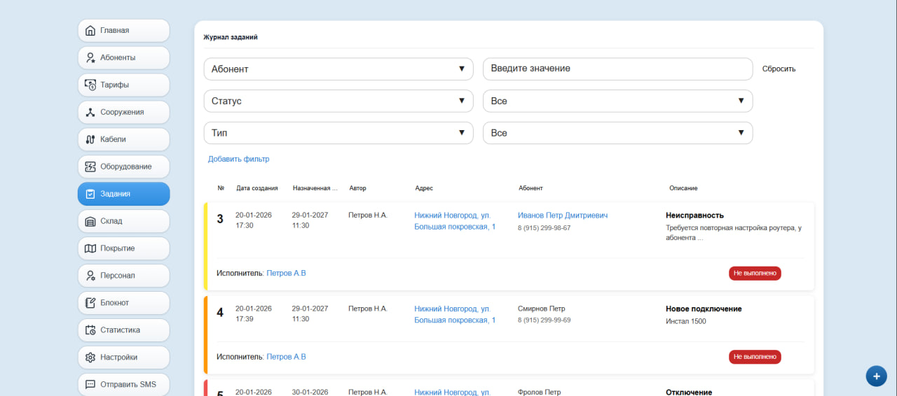Open the Отправить SMS menu item
897x396 pixels.
point(123,385)
